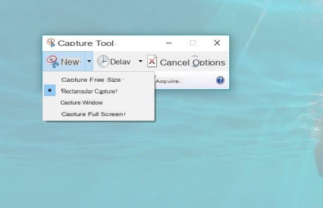Open the New mode dropdown arrow
323x208 pixels.
point(89,61)
